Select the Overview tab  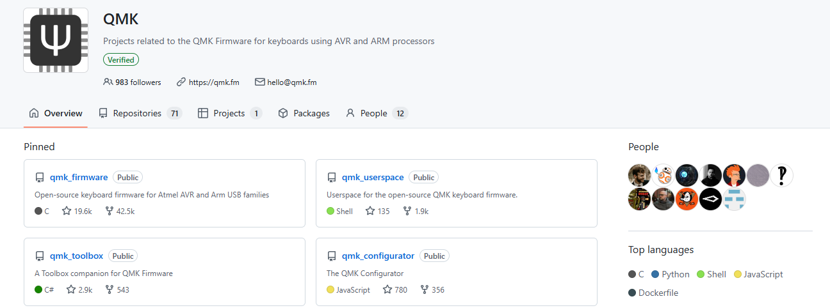56,113
